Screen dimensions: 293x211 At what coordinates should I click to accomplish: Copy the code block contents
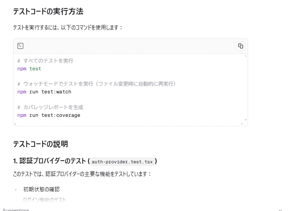click(x=240, y=46)
